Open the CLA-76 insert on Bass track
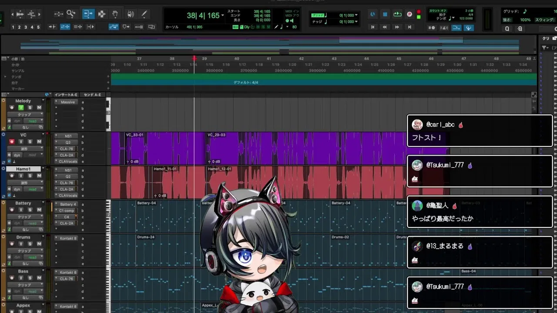This screenshot has height=313, width=557. (67, 279)
